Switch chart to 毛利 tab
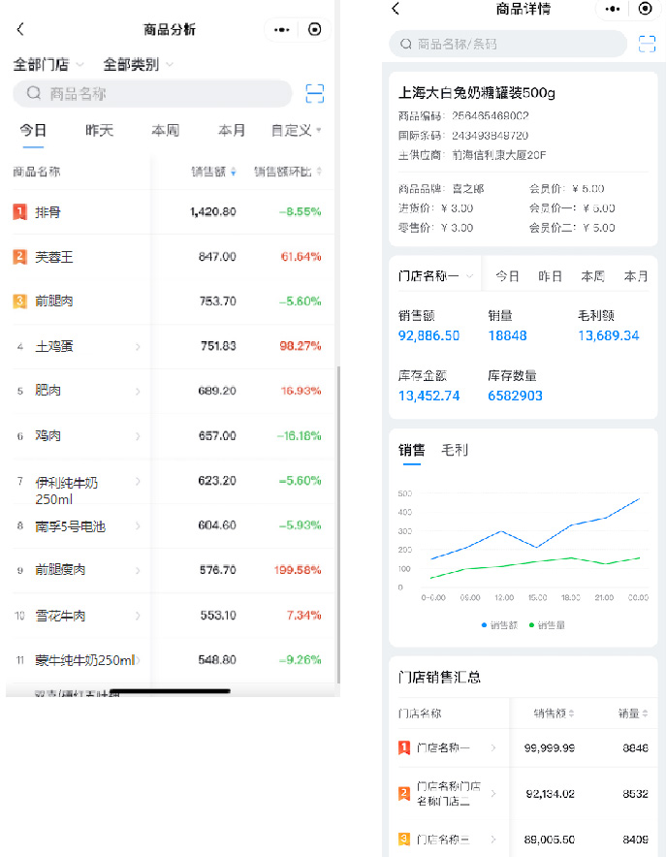666x857 pixels. [x=455, y=451]
